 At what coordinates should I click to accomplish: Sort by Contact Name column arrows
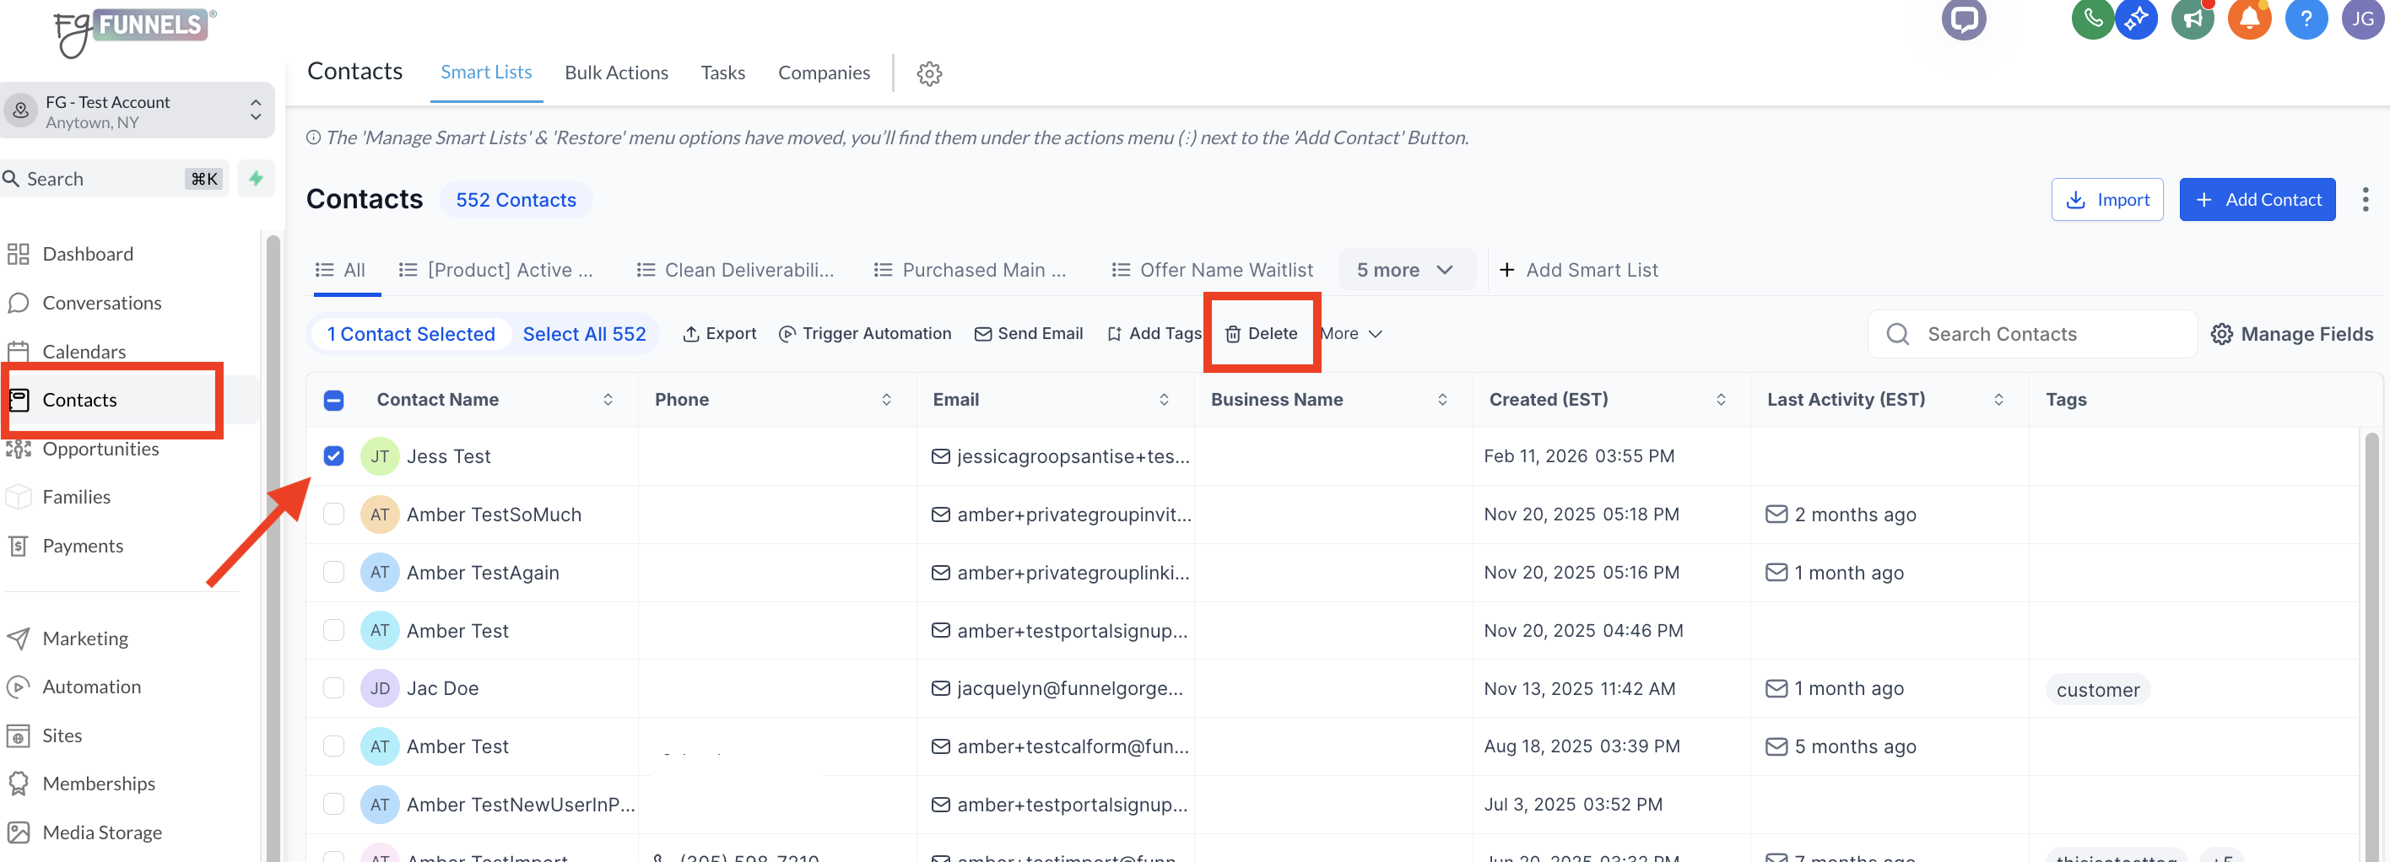pos(608,400)
